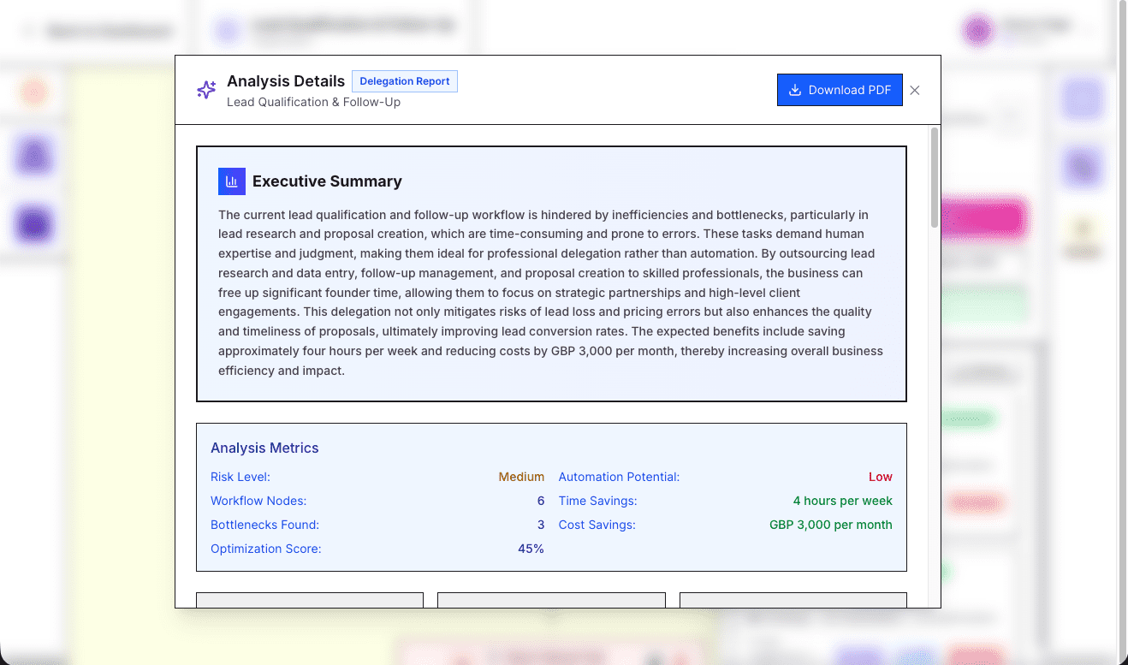This screenshot has height=665, width=1128.
Task: Click the Analysis Details title
Action: click(286, 81)
